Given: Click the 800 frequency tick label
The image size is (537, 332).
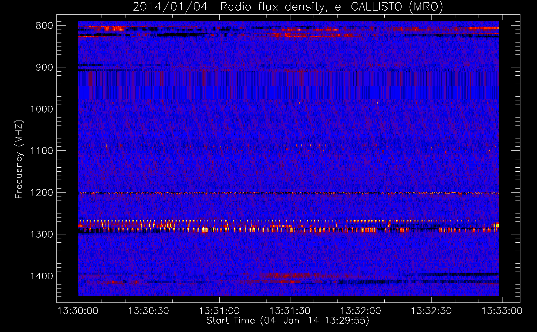Looking at the screenshot, I should pyautogui.click(x=44, y=26).
